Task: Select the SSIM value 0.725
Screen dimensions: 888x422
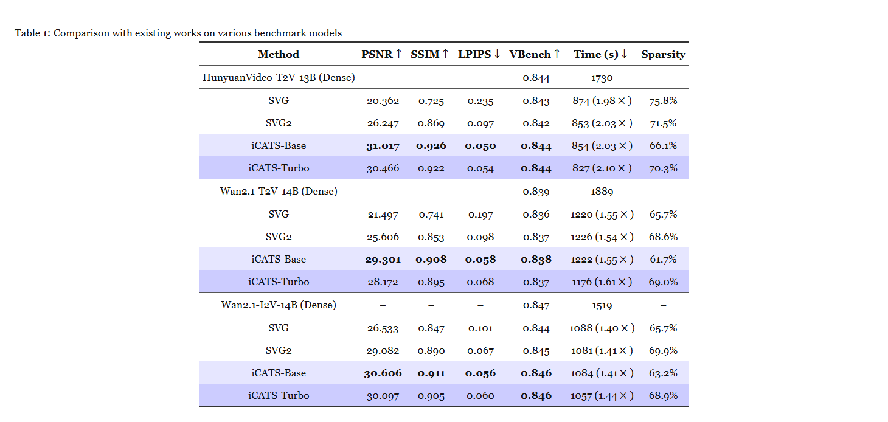Action: 431,101
